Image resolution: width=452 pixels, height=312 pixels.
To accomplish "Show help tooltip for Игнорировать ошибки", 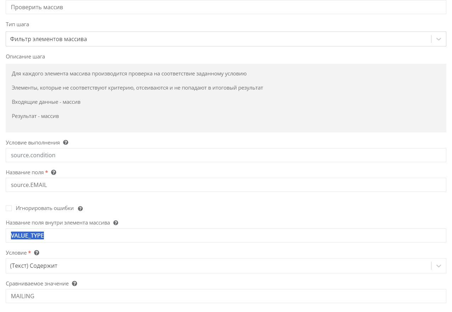I will (x=80, y=209).
